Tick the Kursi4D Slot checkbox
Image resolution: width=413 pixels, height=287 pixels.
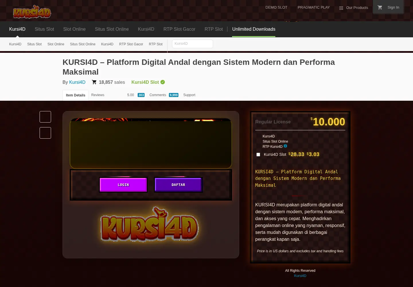(x=258, y=154)
